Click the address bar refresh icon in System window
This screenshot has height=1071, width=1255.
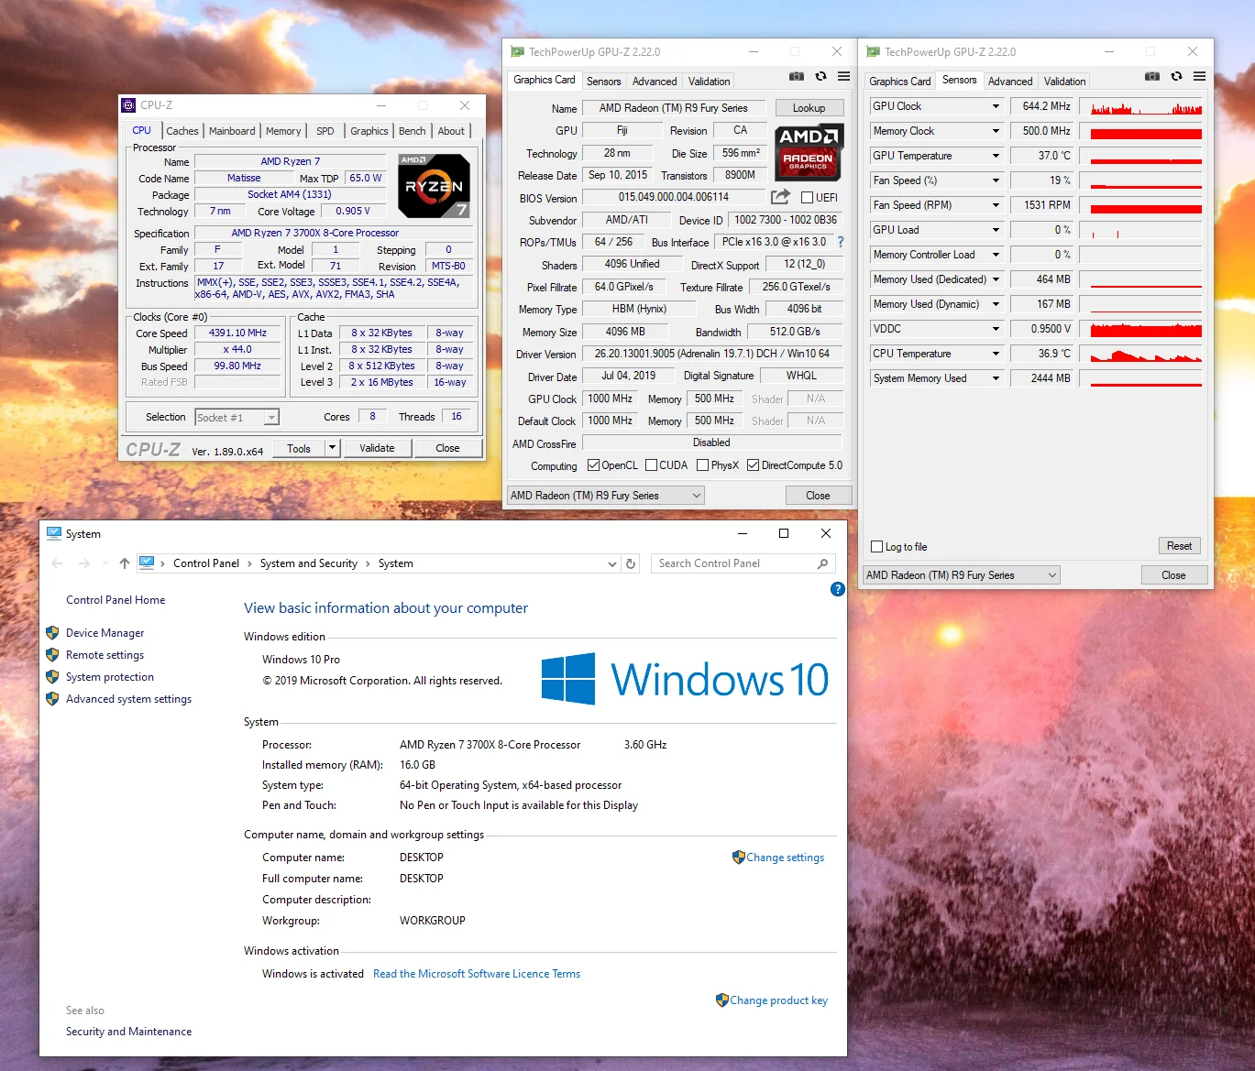(631, 563)
